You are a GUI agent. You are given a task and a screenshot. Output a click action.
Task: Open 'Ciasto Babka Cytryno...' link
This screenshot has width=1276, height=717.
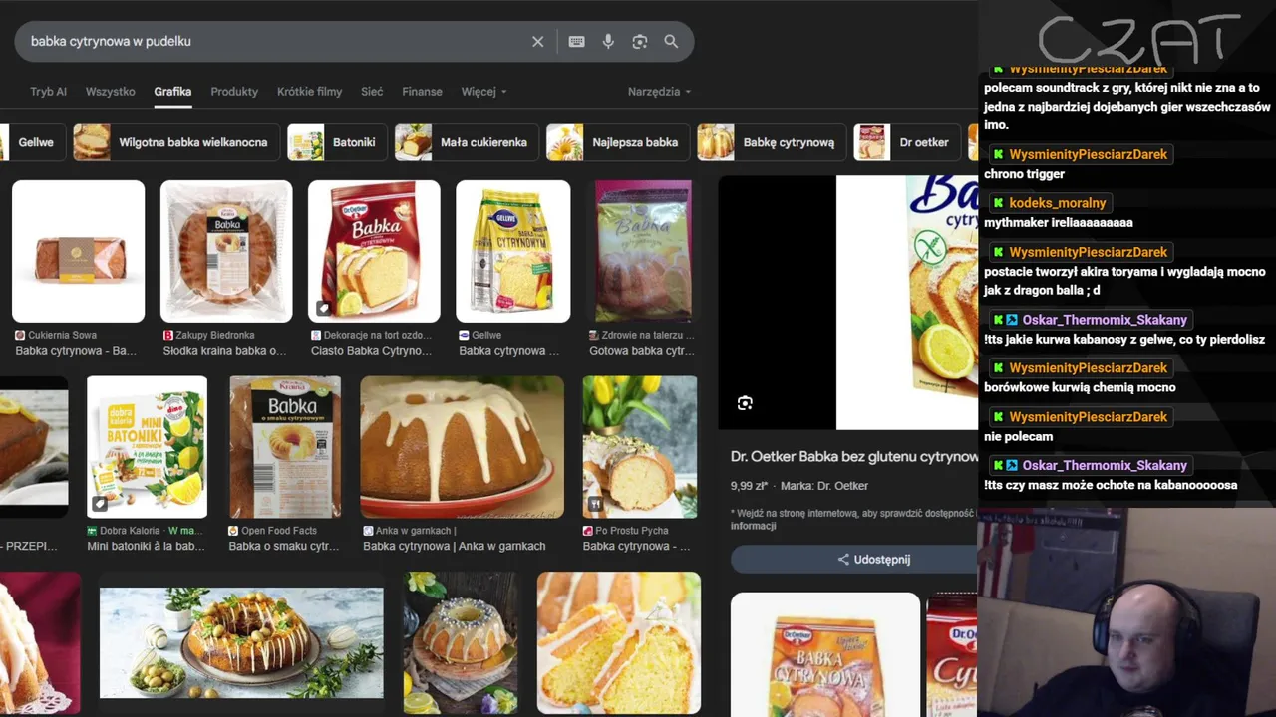(371, 351)
